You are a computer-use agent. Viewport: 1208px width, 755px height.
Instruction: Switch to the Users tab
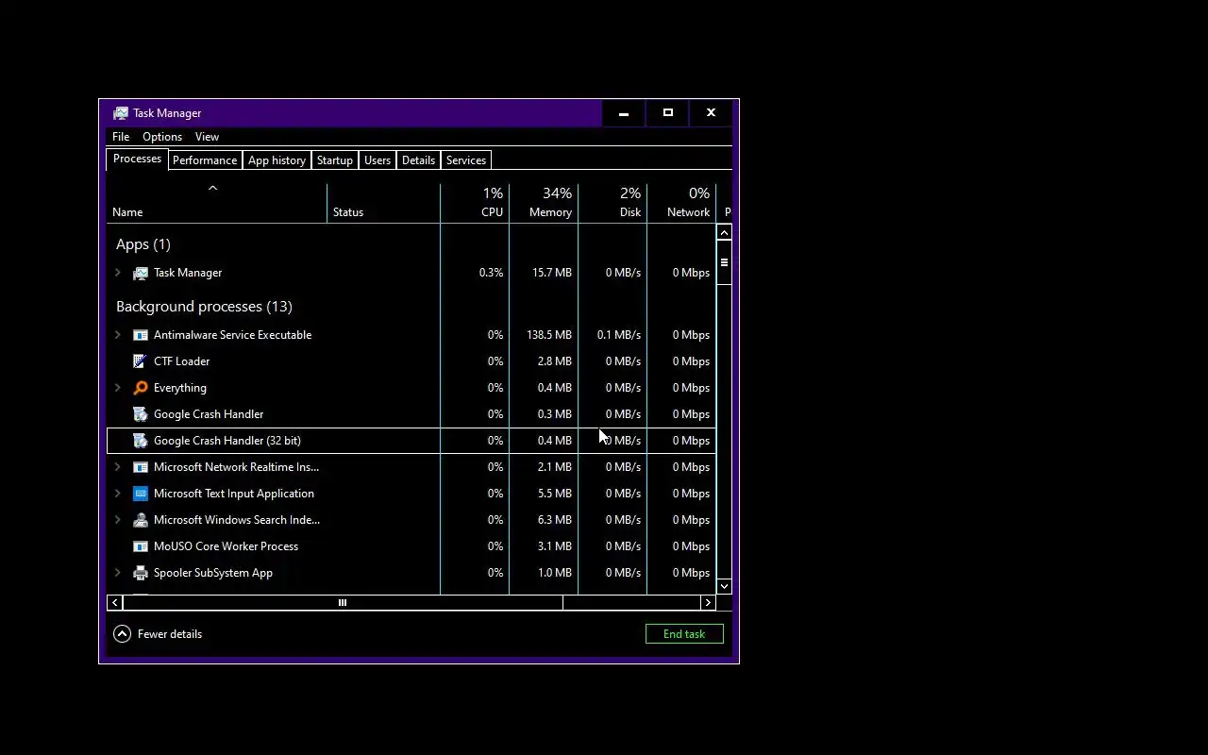click(377, 160)
